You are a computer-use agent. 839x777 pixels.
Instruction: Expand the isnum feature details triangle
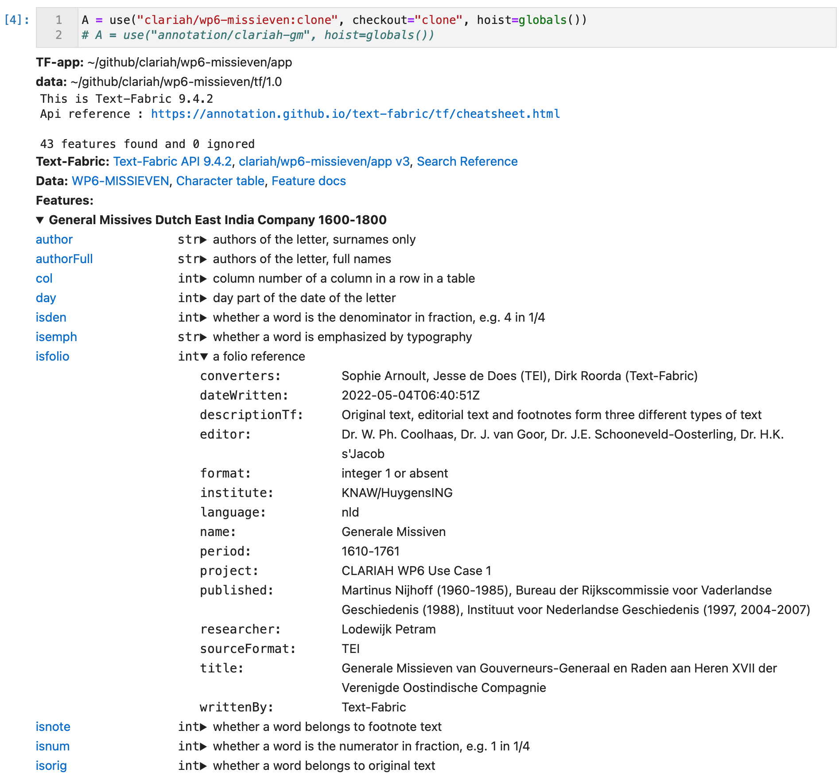pos(203,747)
